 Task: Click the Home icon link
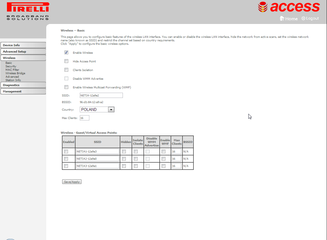[x=289, y=18]
